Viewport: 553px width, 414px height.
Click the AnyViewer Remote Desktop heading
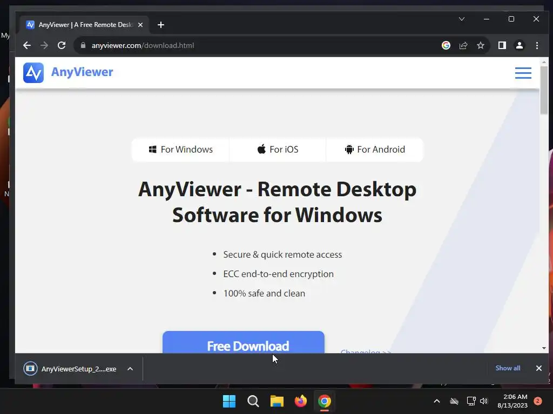[277, 202]
